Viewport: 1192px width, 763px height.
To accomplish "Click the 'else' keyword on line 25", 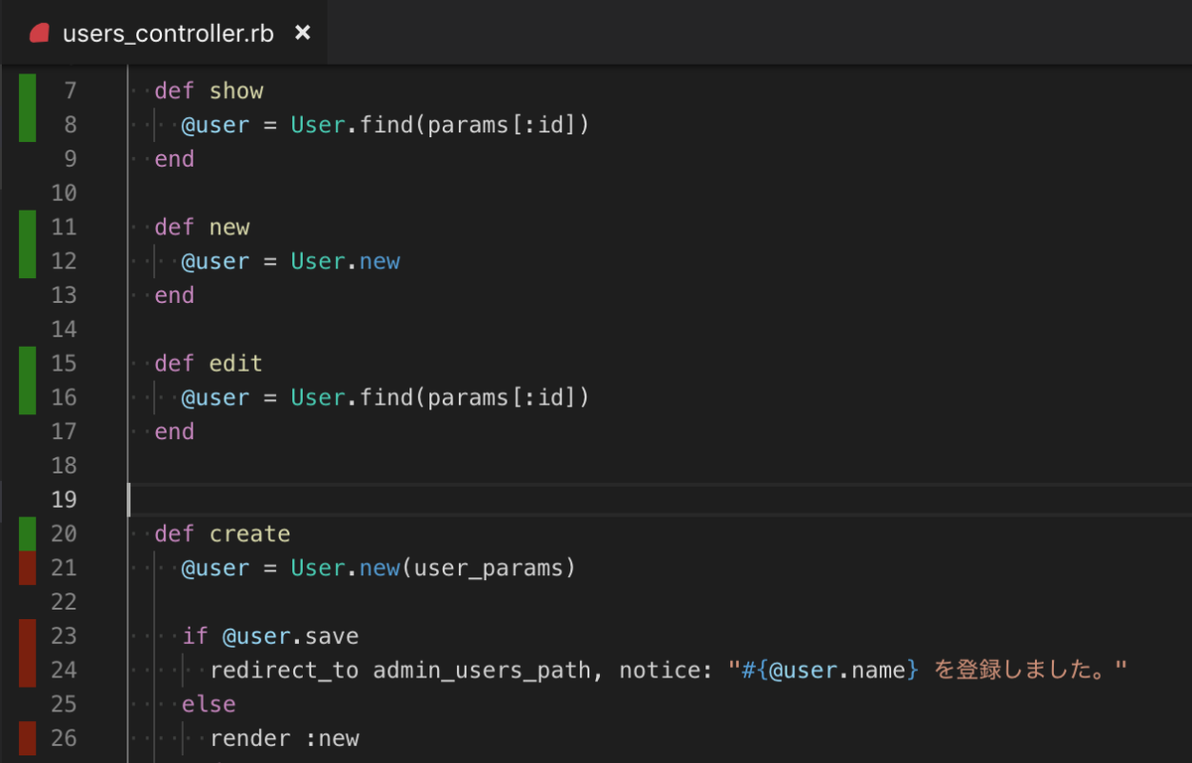I will point(209,703).
